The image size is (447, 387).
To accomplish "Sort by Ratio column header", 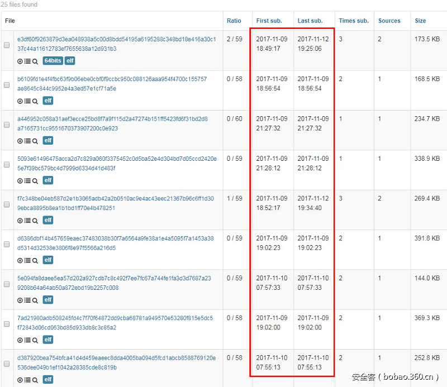I will (x=234, y=21).
